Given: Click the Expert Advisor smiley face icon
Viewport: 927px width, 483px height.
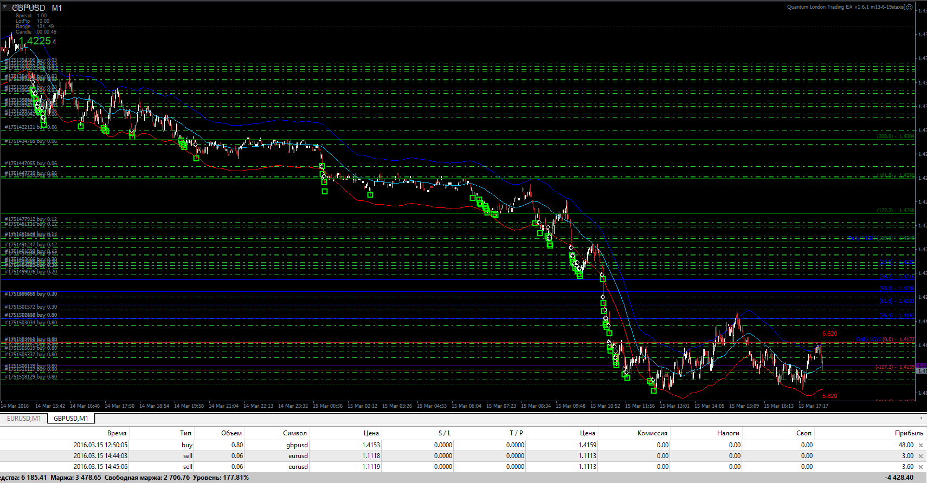Looking at the screenshot, I should click(909, 7).
